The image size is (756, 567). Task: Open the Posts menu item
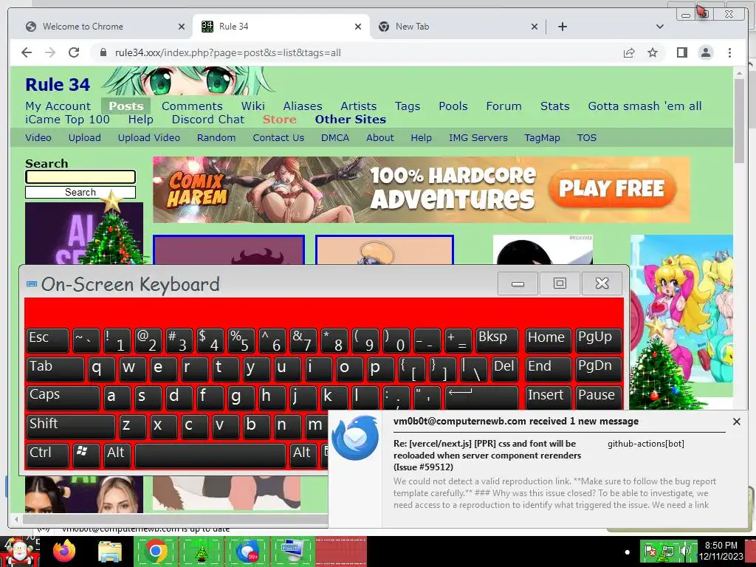click(126, 106)
